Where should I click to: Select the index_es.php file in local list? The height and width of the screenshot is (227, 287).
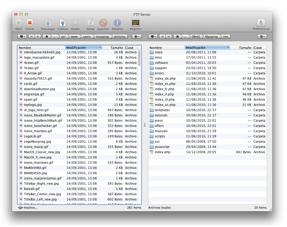(165, 84)
